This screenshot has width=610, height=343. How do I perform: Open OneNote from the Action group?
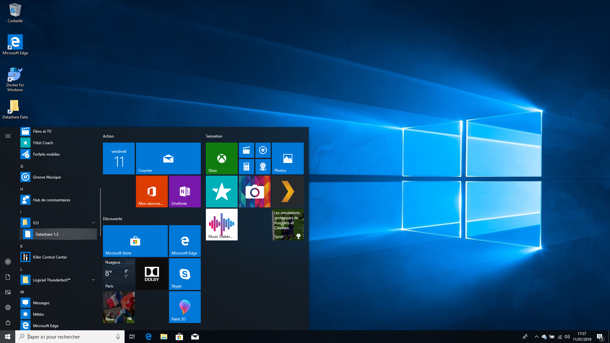[x=185, y=191]
